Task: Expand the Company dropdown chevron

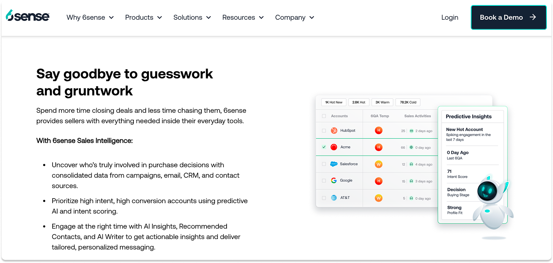Action: (x=312, y=18)
